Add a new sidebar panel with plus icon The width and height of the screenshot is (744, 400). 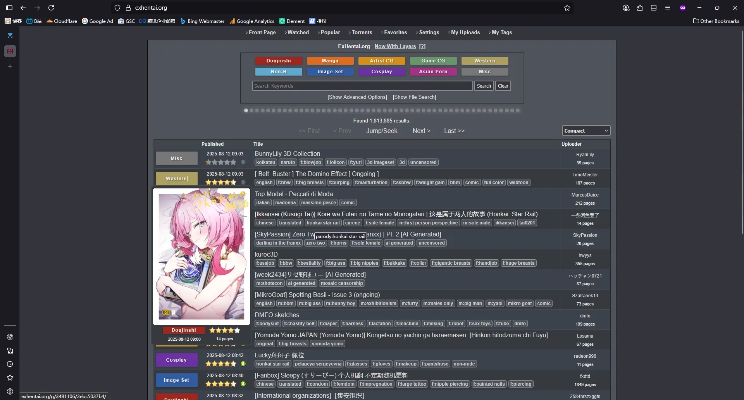(x=10, y=66)
